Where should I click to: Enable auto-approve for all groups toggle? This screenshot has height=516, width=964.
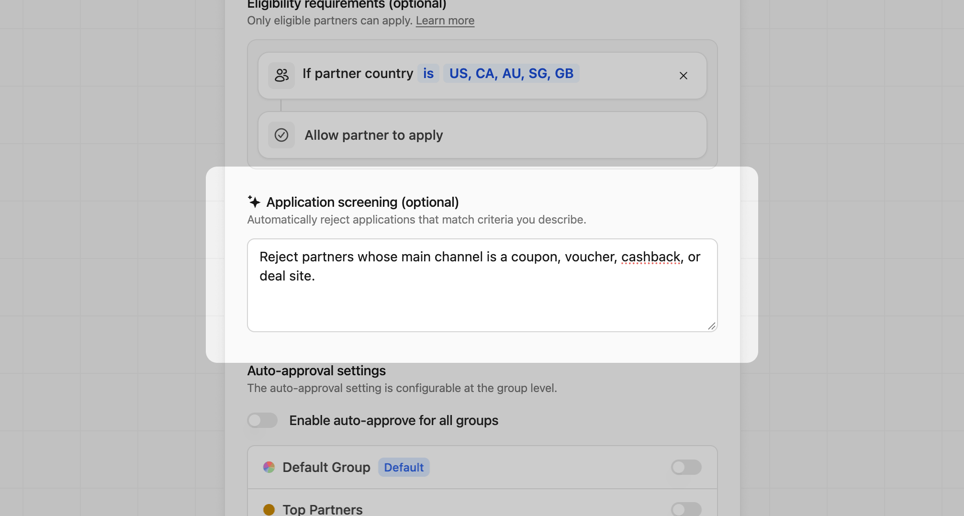(x=262, y=420)
